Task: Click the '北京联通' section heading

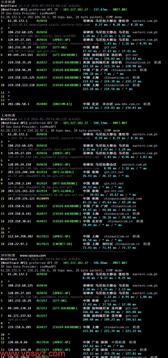Action: click(8, 2)
